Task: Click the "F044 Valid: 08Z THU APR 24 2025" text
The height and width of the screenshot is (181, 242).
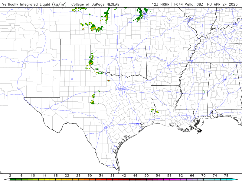Action: pyautogui.click(x=206, y=5)
